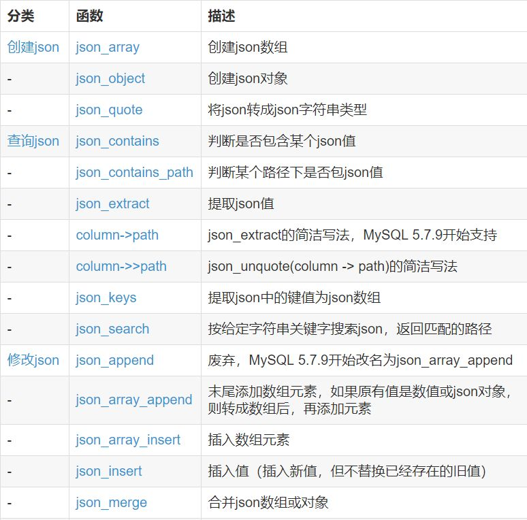Select the description 提取json值

[241, 204]
